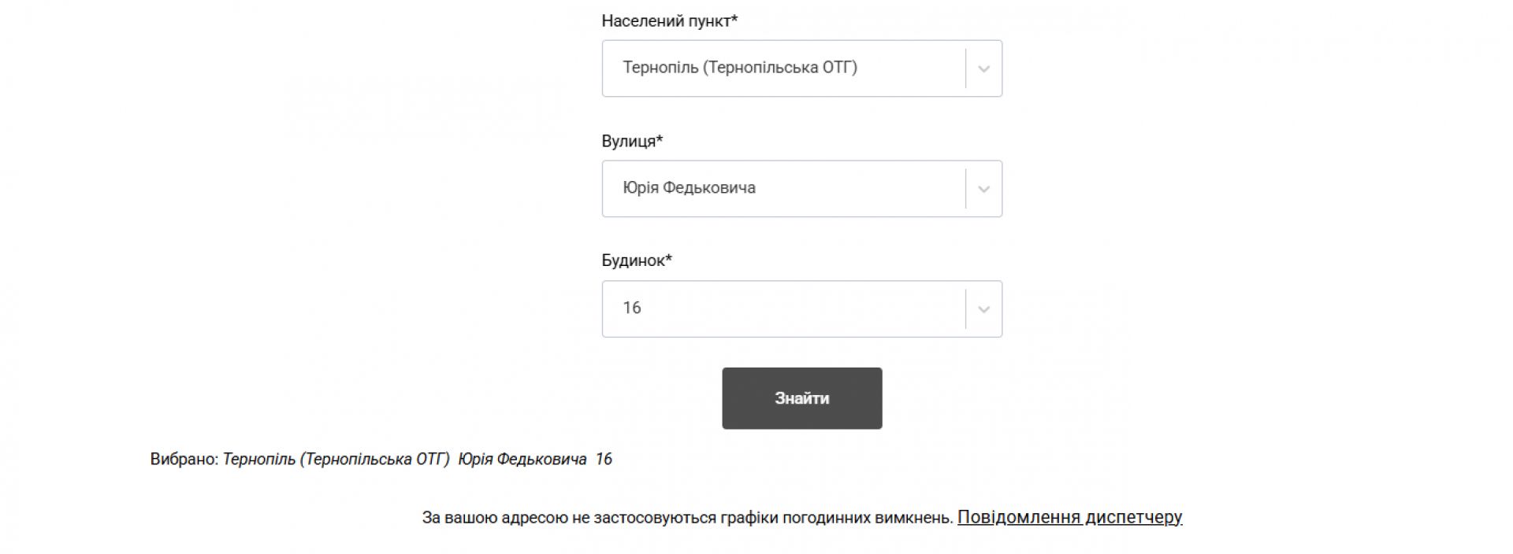Expand the Населений пункт dropdown chevron
Screen dimensions: 1513x554
[983, 68]
